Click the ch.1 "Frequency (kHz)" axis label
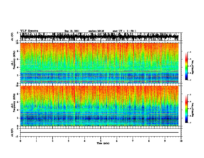The width and height of the screenshot is (204, 158). tap(14, 60)
